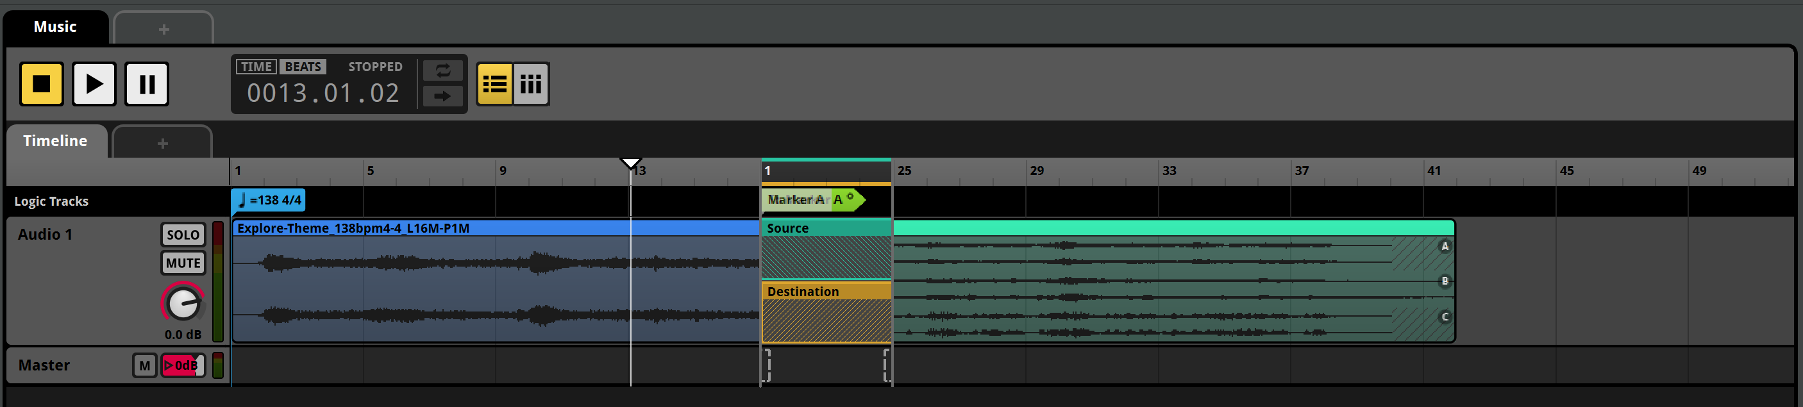
Task: Click the Master 0dB fader control
Action: coord(183,365)
